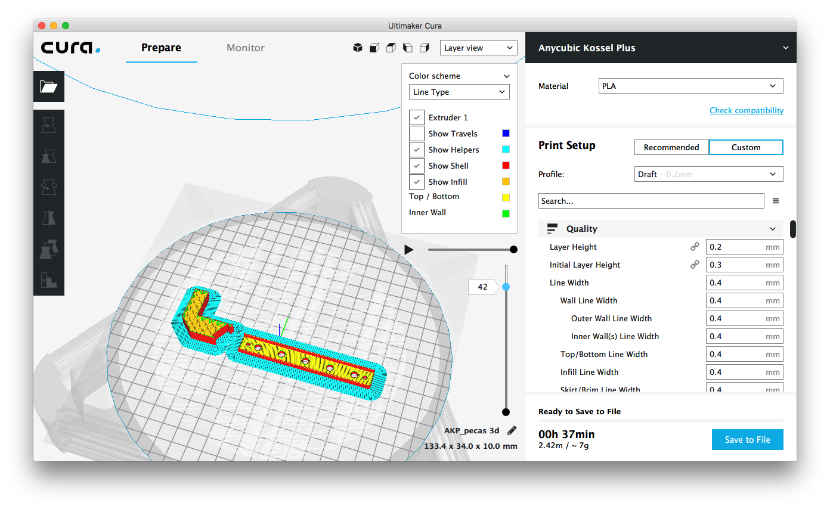
Task: Enable the Show Travels checkbox
Action: click(417, 134)
